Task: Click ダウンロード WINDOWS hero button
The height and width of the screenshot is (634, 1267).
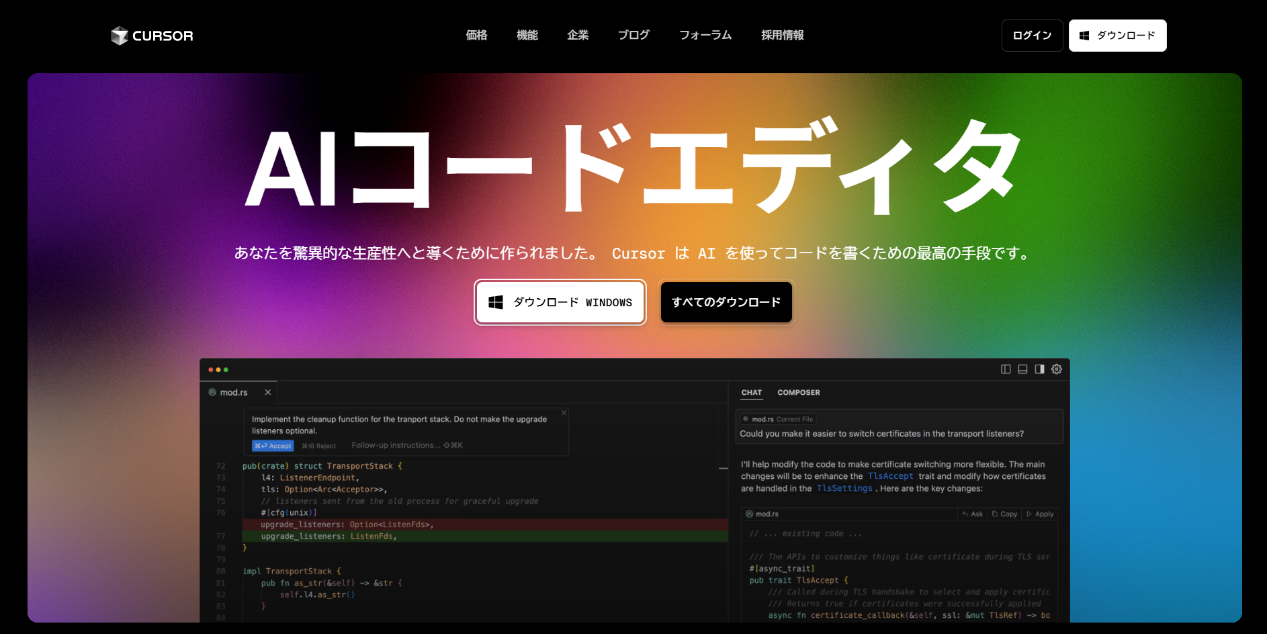Action: click(x=560, y=302)
